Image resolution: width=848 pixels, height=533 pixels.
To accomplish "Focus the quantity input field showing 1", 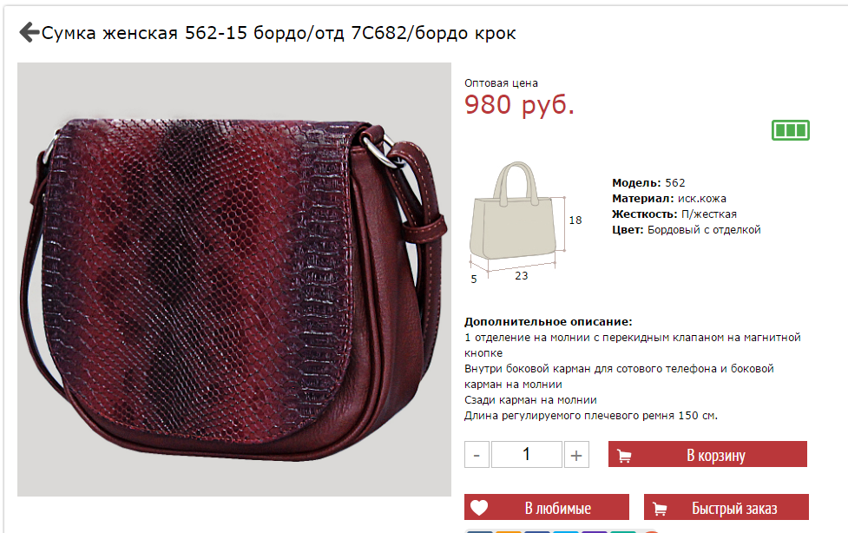I will (x=527, y=455).
